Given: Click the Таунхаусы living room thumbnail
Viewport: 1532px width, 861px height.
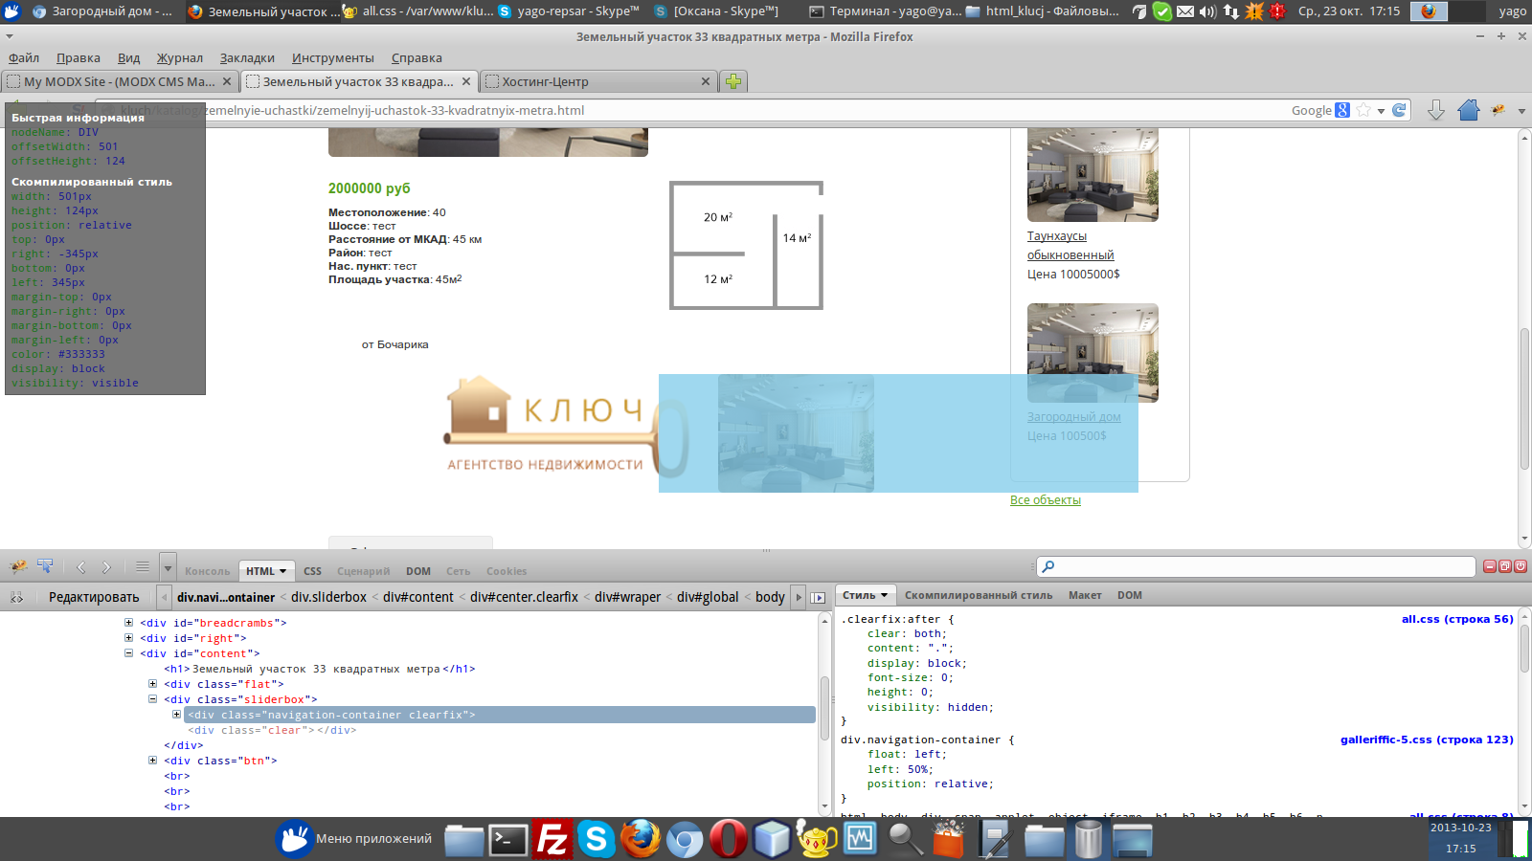Looking at the screenshot, I should point(1093,175).
